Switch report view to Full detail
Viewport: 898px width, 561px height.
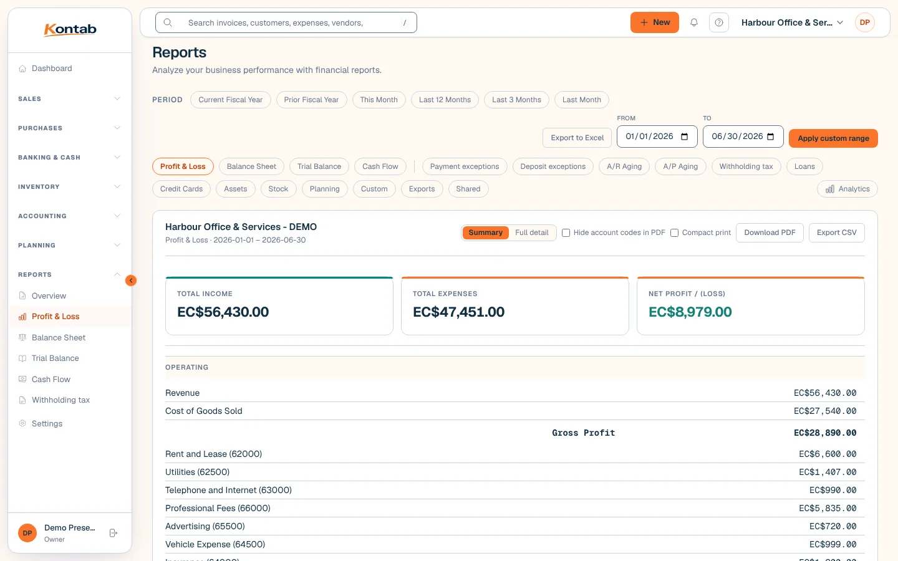pyautogui.click(x=532, y=233)
